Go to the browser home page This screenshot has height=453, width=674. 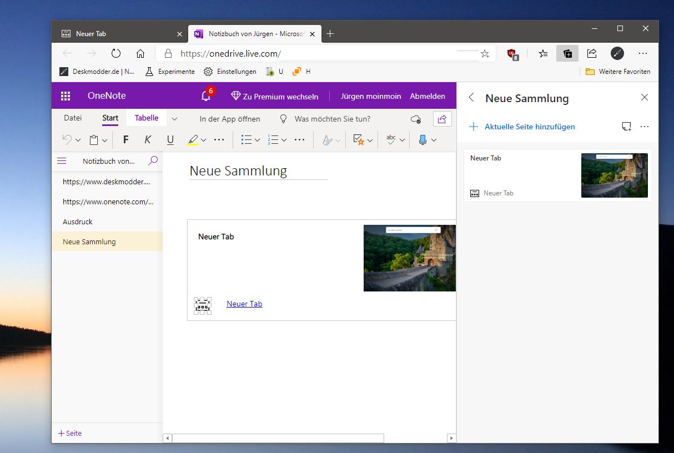coord(140,53)
